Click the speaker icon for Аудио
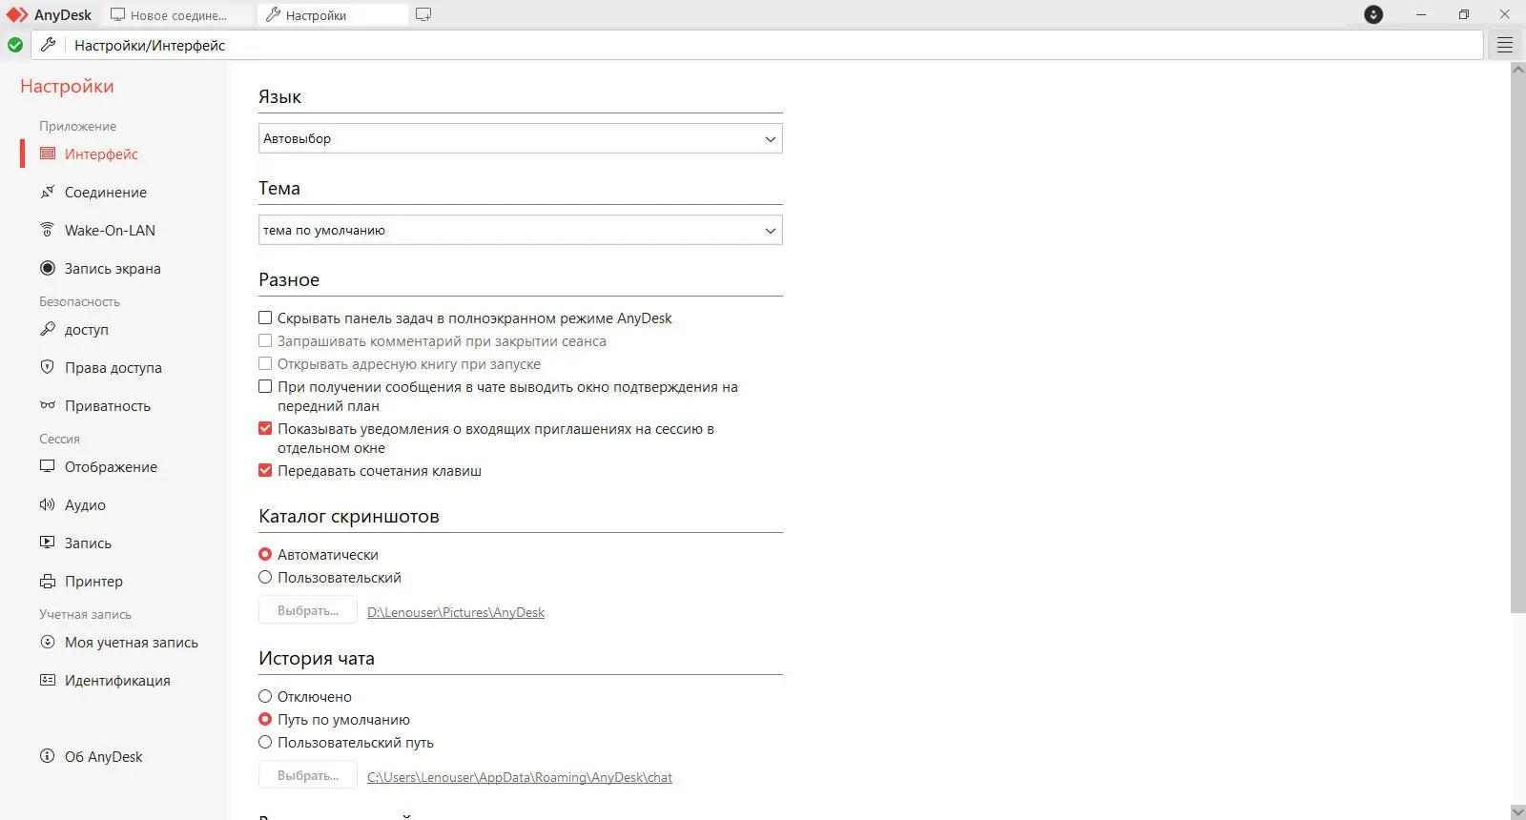 click(x=48, y=504)
